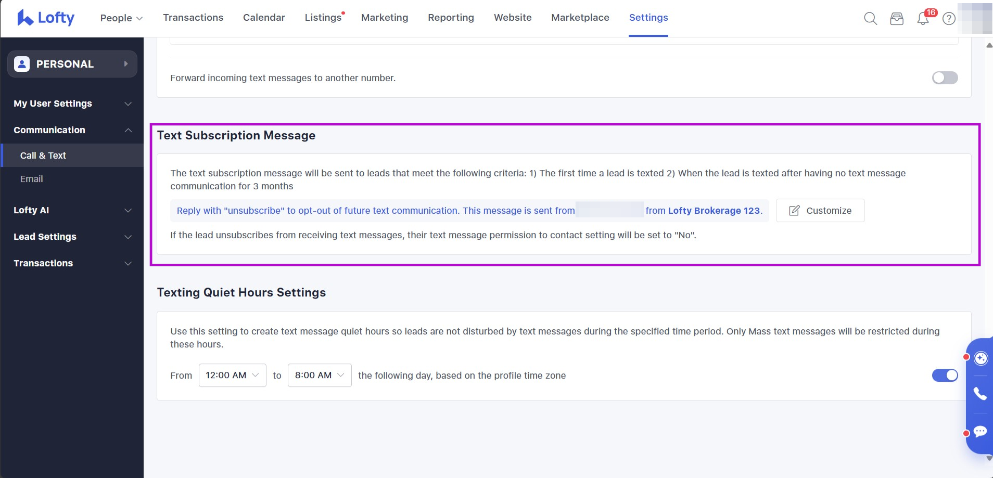Screen dimensions: 993x478
Task: Open the notifications bell icon
Action: pyautogui.click(x=923, y=19)
